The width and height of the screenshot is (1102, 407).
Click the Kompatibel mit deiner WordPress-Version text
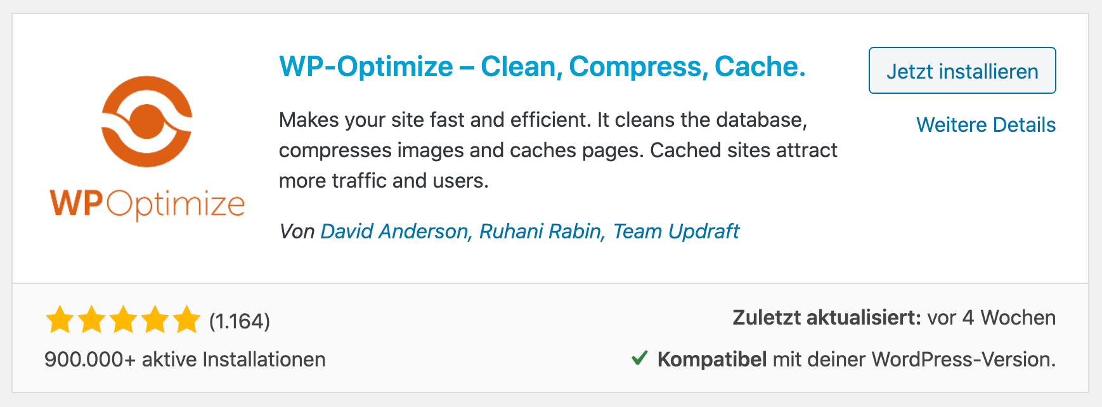coord(856,359)
